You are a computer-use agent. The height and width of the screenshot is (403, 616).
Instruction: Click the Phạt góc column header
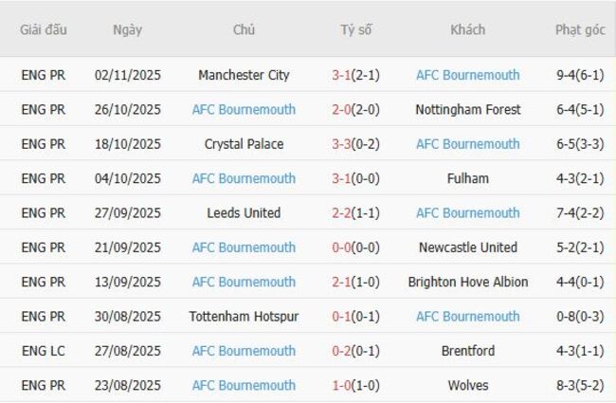(x=580, y=30)
